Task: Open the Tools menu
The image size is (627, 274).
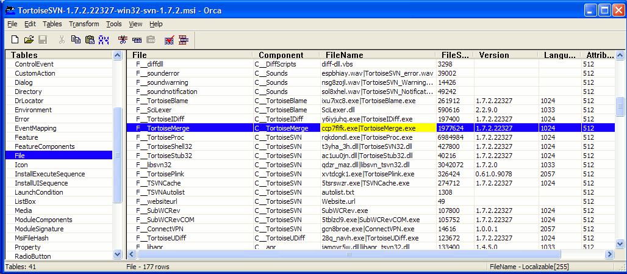Action: [x=114, y=24]
